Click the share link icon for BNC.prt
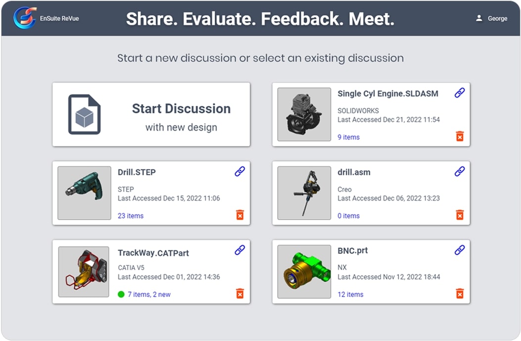 [x=460, y=250]
